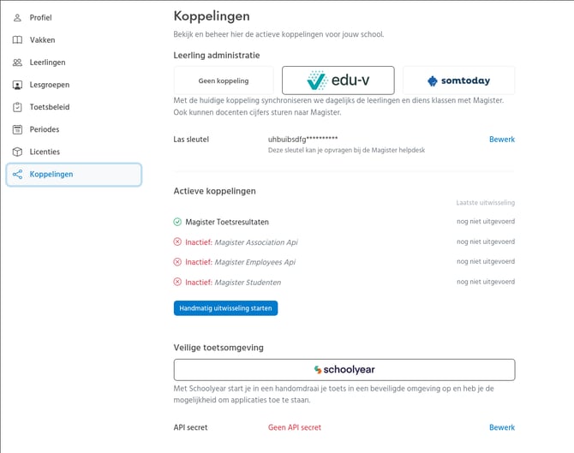
Task: Click the Koppelingen share icon
Action: click(x=18, y=174)
